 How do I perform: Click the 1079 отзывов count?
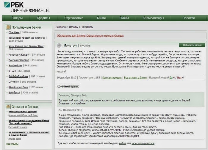(x=30, y=32)
